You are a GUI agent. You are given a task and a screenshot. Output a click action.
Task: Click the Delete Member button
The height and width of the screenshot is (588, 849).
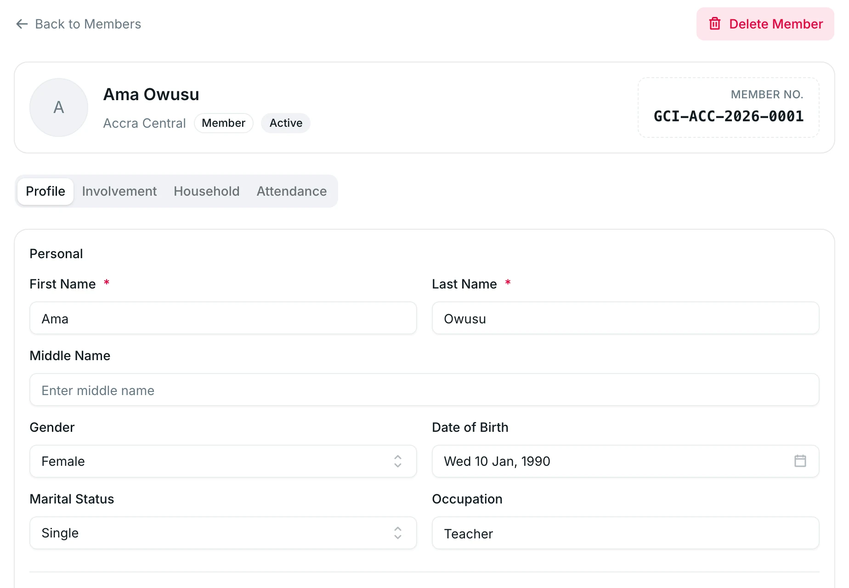pos(765,24)
